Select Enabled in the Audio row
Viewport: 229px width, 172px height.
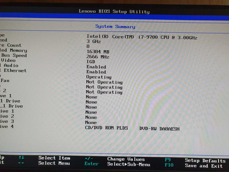tap(96, 67)
